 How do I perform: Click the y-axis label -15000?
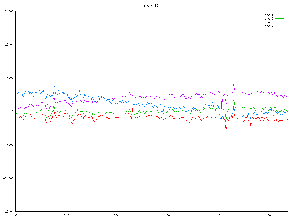click(x=8, y=212)
